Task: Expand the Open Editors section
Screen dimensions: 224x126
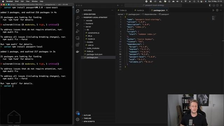Action: coord(90,14)
